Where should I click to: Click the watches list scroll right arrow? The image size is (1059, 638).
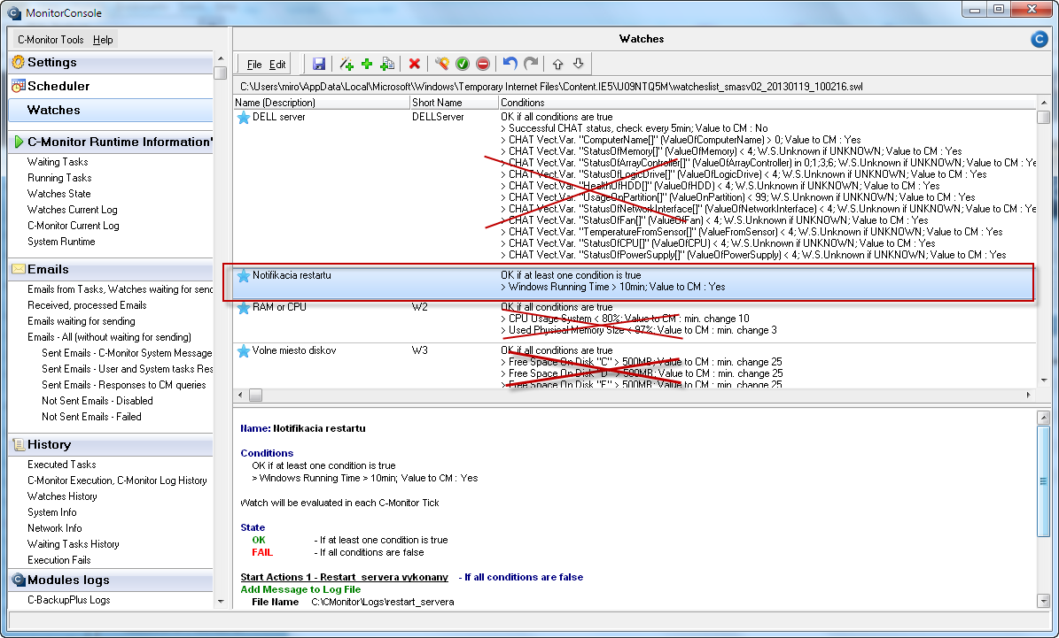pyautogui.click(x=1029, y=396)
